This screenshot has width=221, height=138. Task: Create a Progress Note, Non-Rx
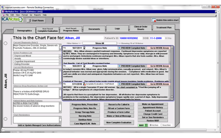[85, 108]
